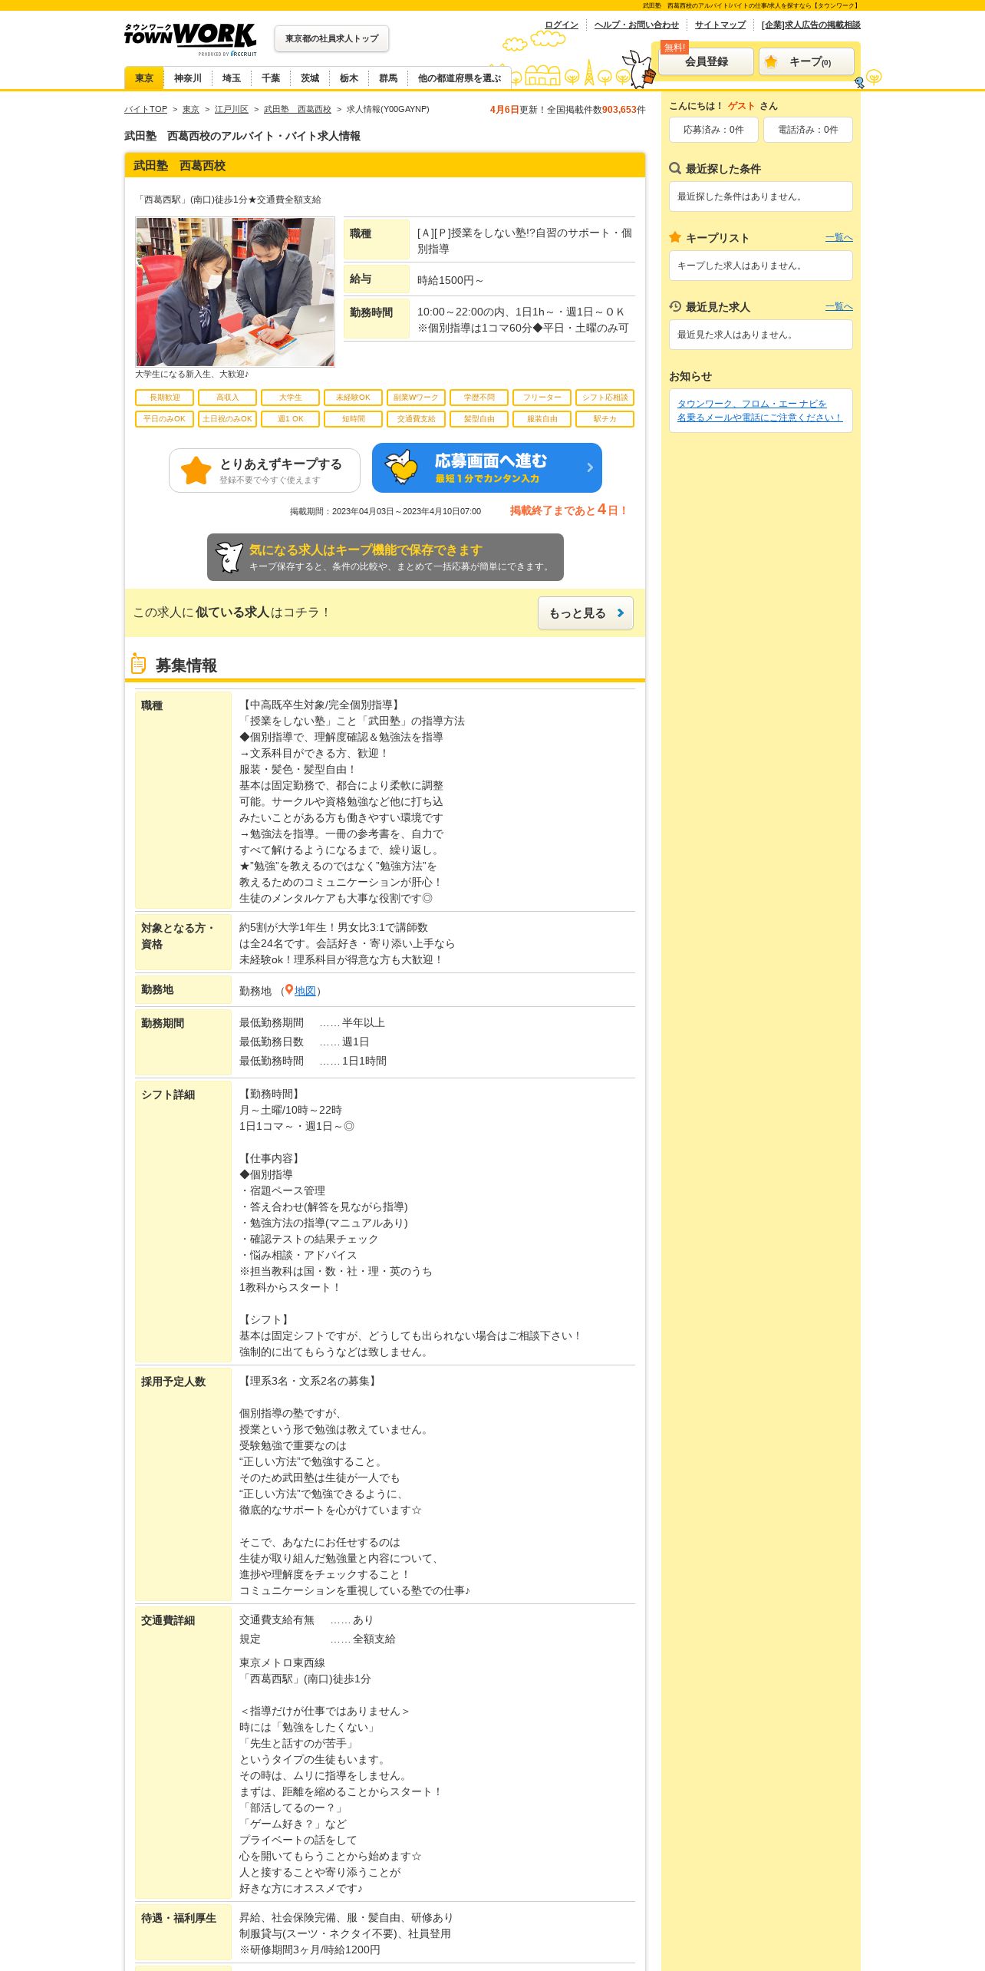Open the 地図 map link
Image resolution: width=985 pixels, height=1971 pixels.
click(305, 991)
